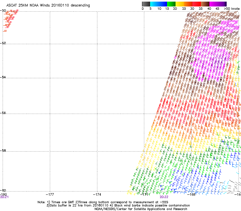
Task: Click the purple time stamp '20:21'
Action: tap(4, 197)
